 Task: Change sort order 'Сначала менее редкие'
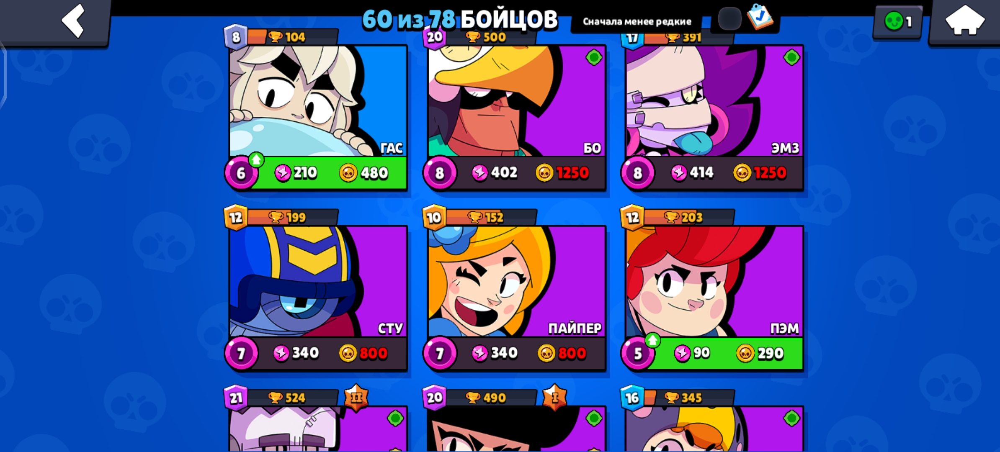637,22
